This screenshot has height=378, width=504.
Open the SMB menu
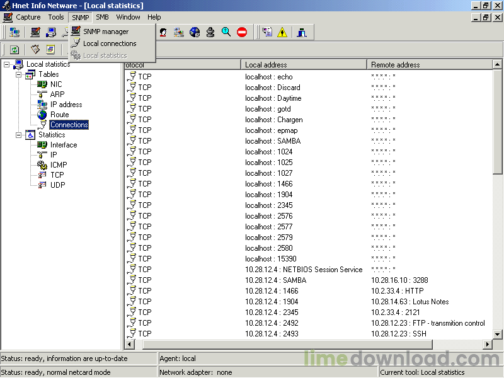point(102,17)
